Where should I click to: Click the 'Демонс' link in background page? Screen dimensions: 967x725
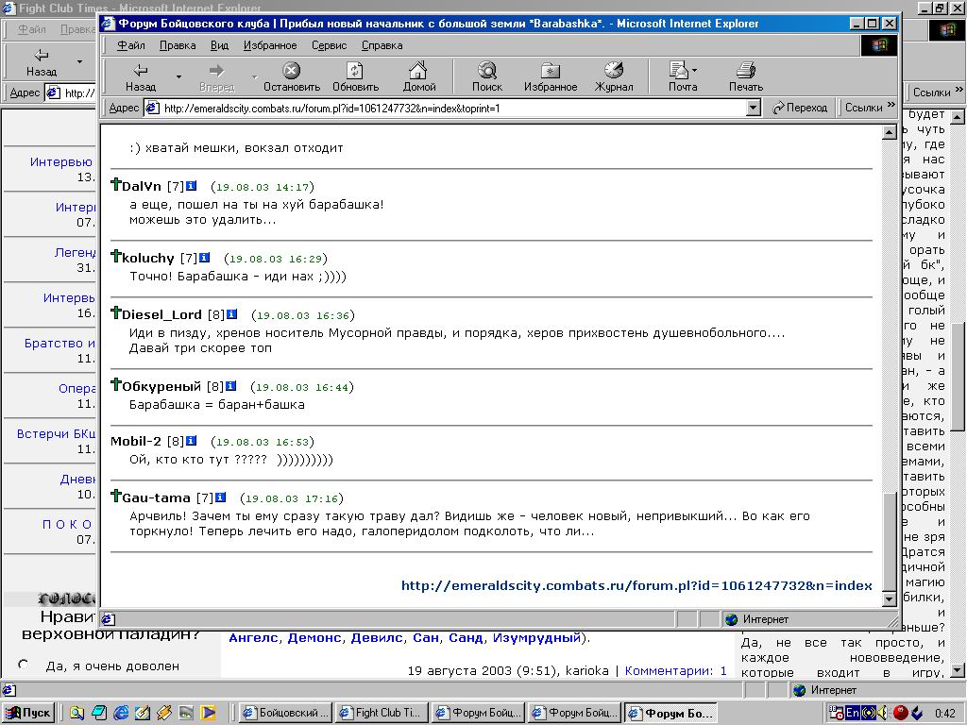[x=314, y=637]
